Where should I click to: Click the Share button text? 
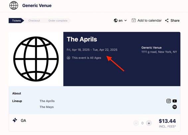click(175, 20)
